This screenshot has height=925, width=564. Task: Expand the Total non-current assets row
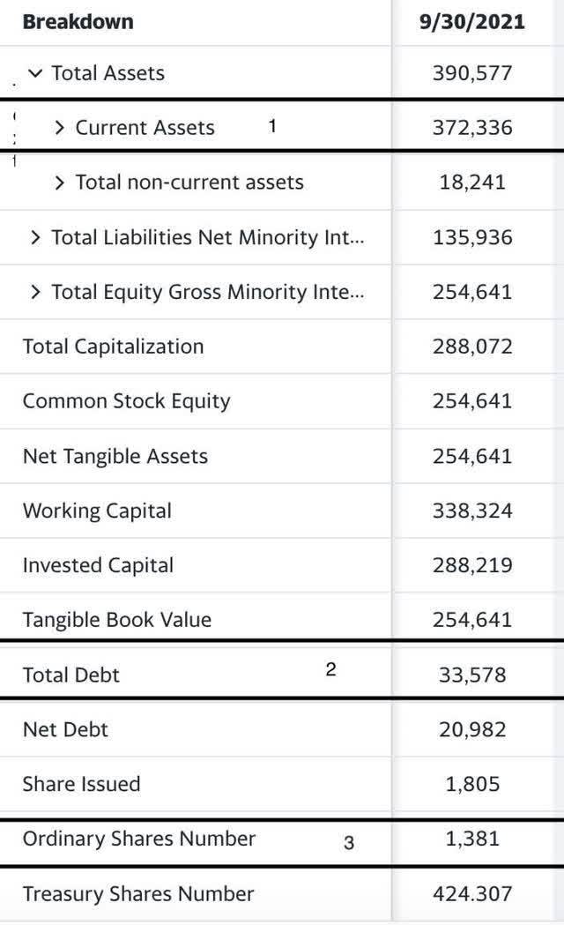(60, 182)
